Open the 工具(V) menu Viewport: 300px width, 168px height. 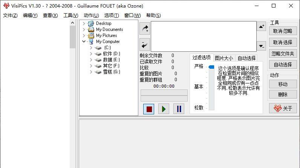click(71, 15)
